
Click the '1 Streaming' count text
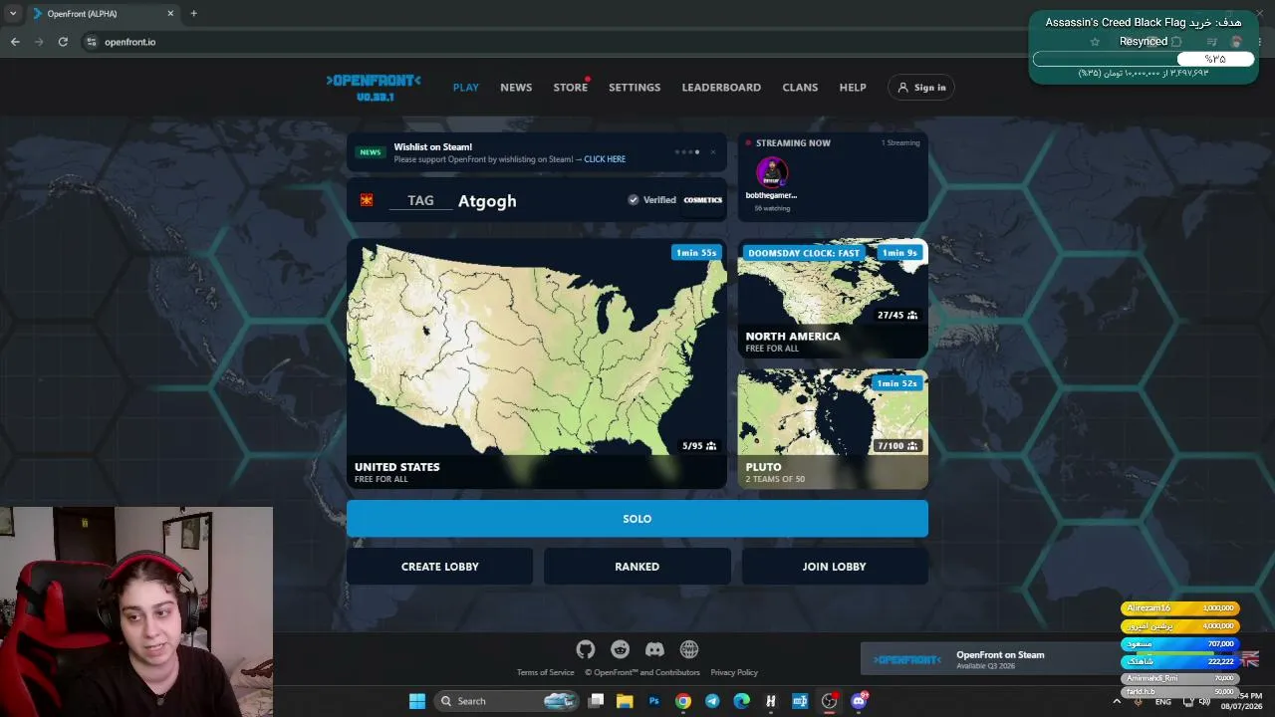pyautogui.click(x=900, y=143)
